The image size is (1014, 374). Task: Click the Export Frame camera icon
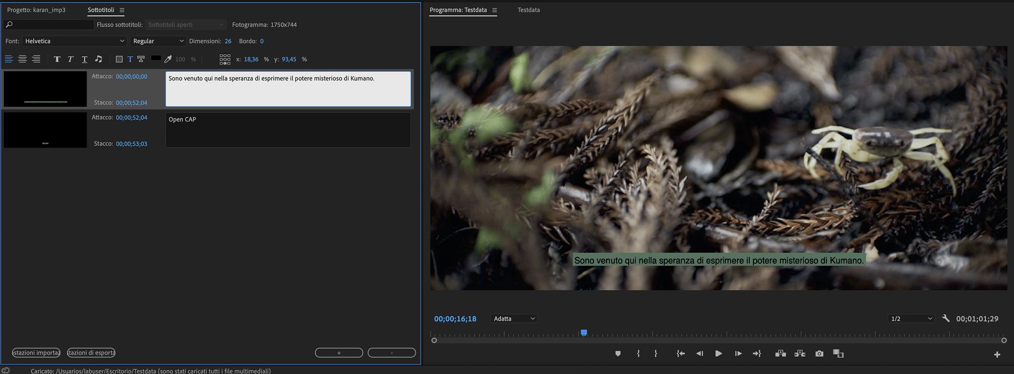[x=819, y=353]
